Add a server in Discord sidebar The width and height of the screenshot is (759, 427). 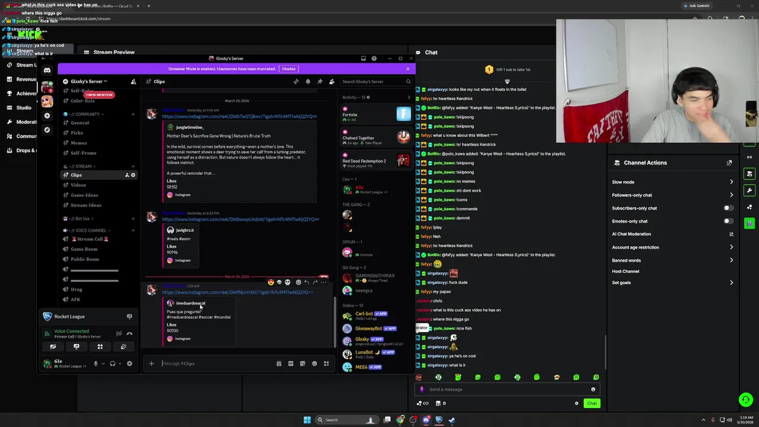point(47,116)
